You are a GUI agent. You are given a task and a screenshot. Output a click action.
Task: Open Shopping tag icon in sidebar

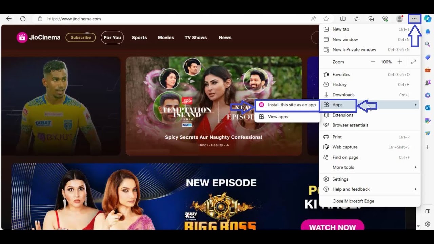[428, 57]
